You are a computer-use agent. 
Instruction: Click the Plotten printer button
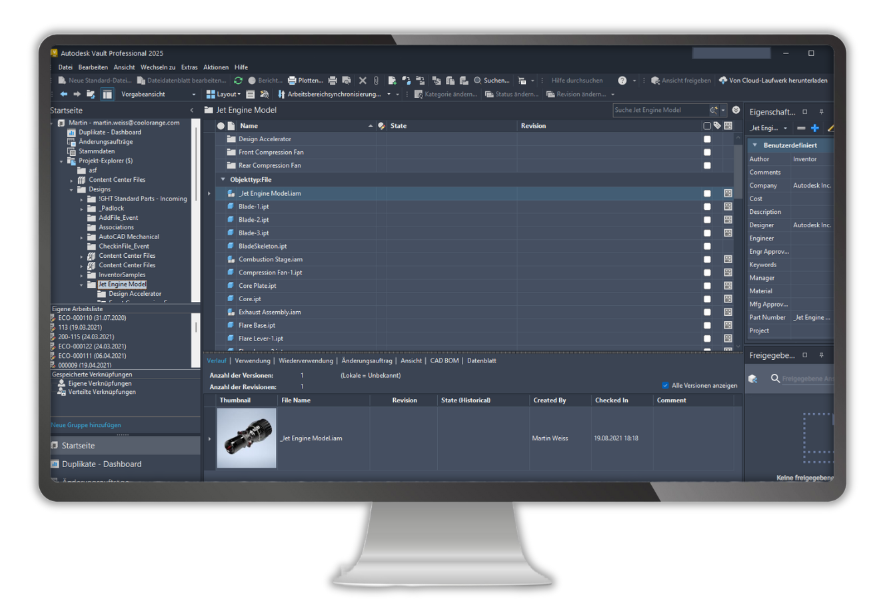(305, 81)
